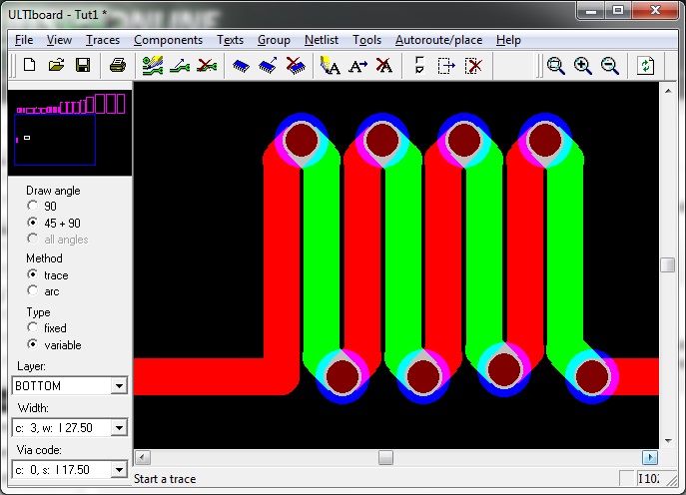Zoom out with the minus magnifier
Screen dimensions: 686x495
tap(609, 66)
